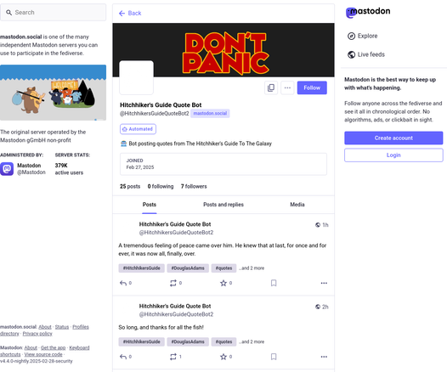
Task: Bookmark the thanks for the fish post
Action: pos(274,357)
